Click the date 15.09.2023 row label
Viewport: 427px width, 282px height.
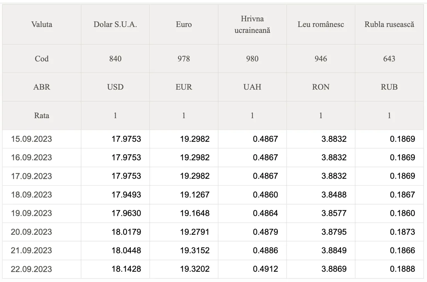click(x=31, y=139)
